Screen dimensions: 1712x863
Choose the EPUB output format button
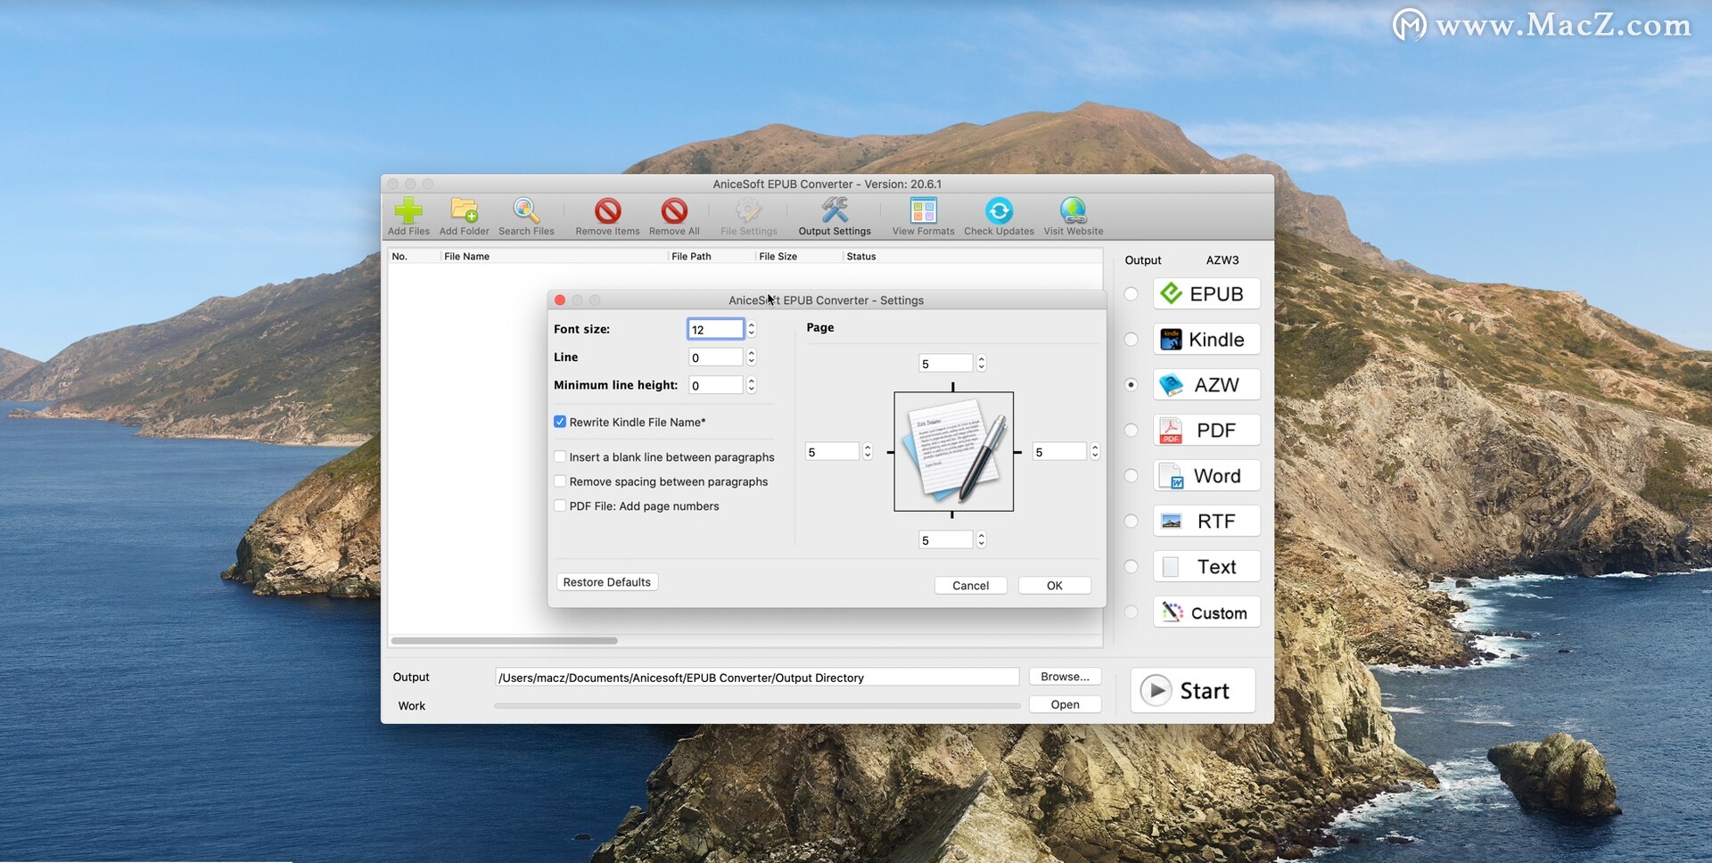pyautogui.click(x=1206, y=293)
